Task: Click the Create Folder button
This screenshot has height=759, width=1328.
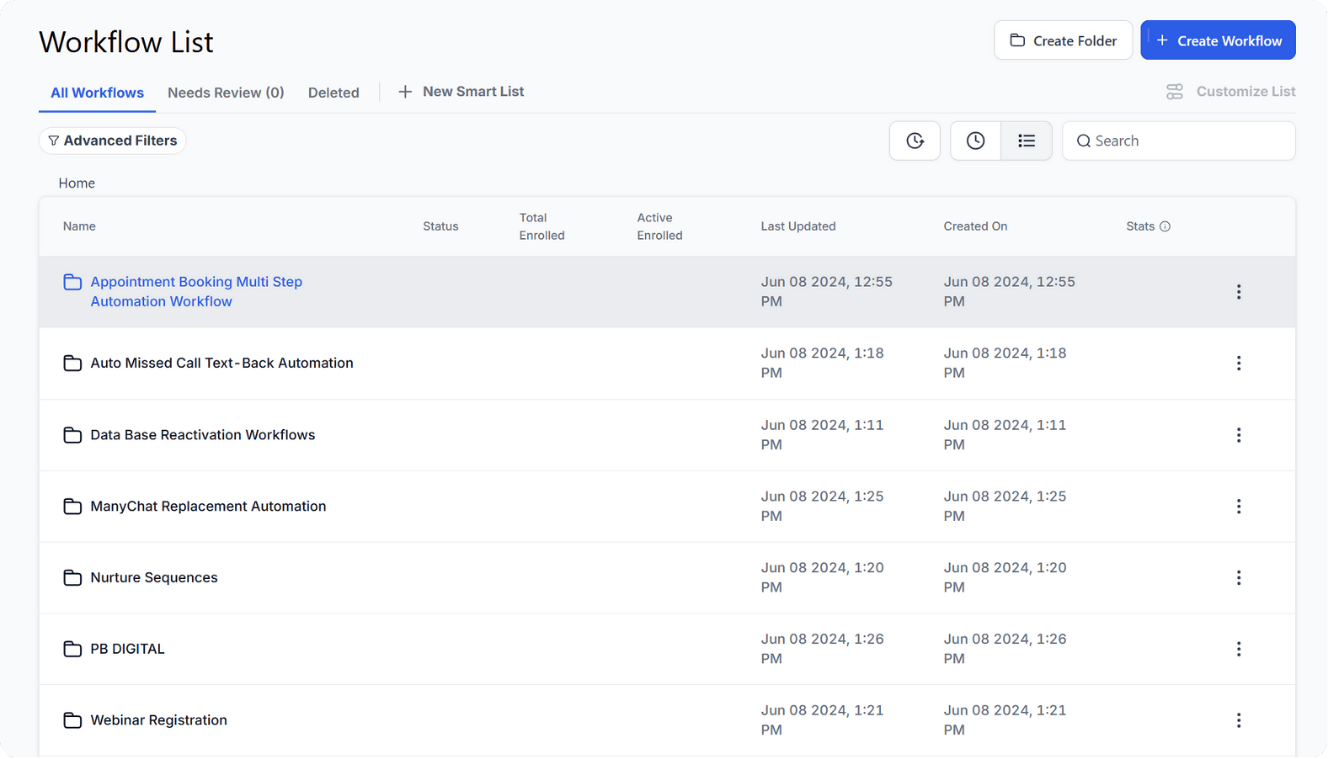Action: [x=1063, y=40]
